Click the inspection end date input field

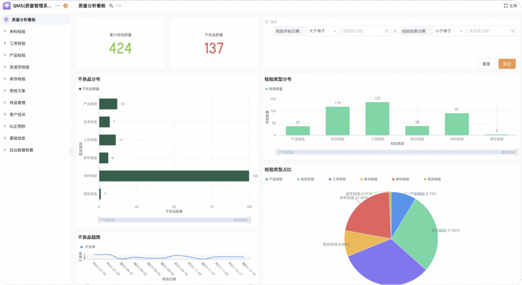488,31
